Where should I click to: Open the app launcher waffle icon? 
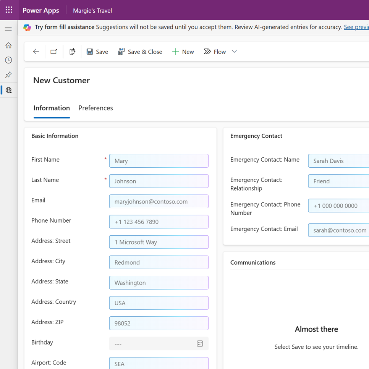(9, 10)
